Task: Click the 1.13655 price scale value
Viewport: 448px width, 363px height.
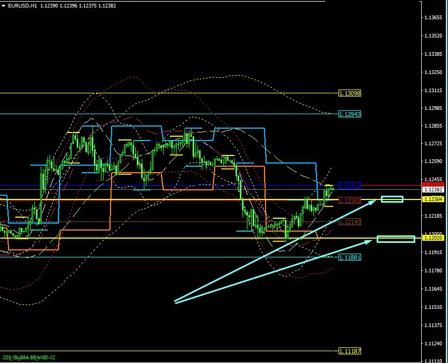Action: [432, 18]
